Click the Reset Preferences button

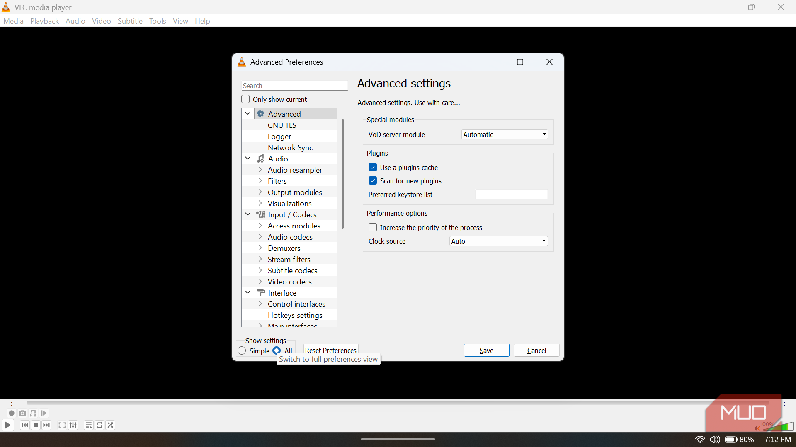click(331, 349)
